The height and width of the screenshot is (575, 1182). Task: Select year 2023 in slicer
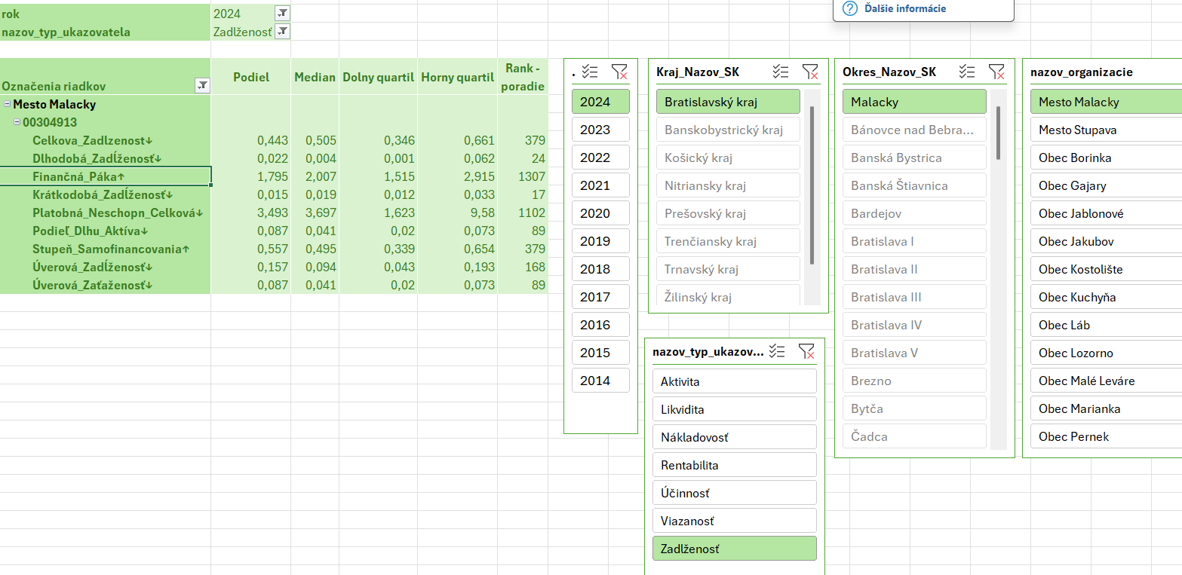[x=600, y=130]
